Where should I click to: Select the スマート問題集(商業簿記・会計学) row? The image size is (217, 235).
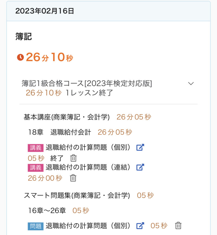pos(77,195)
